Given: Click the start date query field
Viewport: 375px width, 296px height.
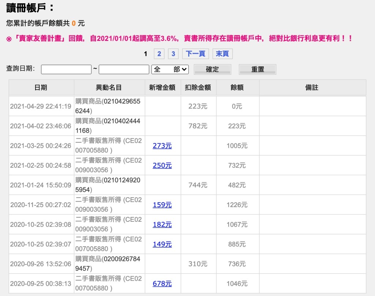Looking at the screenshot, I should (66, 69).
